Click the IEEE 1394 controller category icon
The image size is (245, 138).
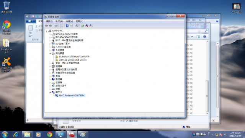53,40
